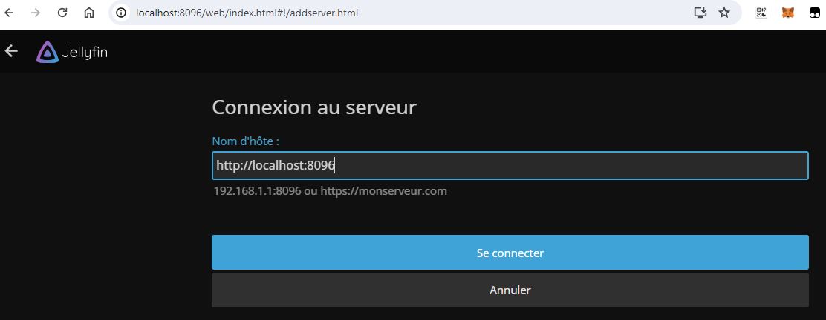Image resolution: width=826 pixels, height=320 pixels.
Task: Click the Jellyfin brand name text
Action: [85, 53]
